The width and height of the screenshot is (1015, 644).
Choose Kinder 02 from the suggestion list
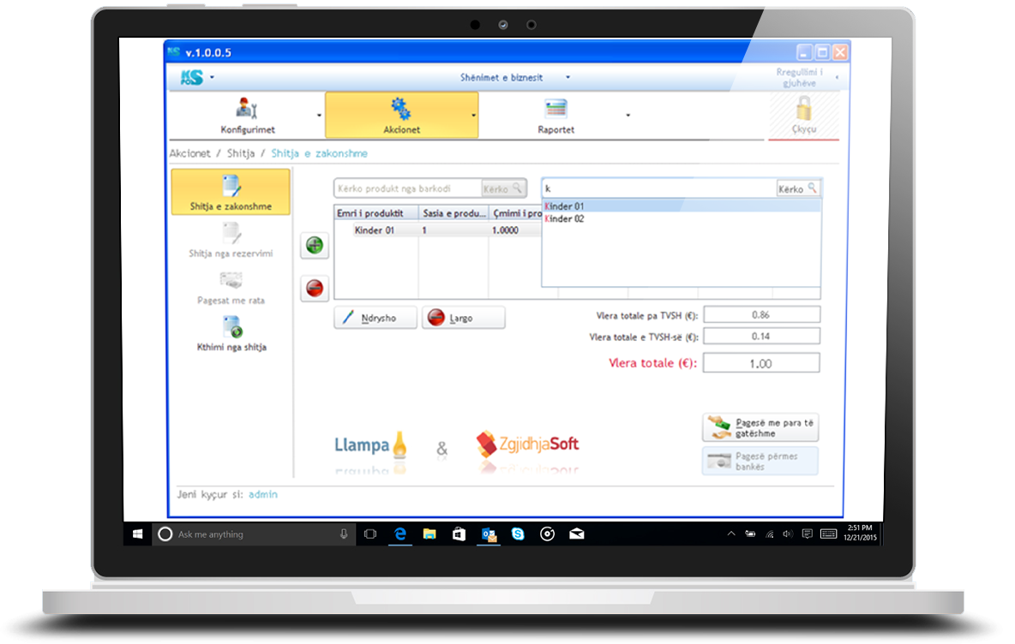click(x=566, y=219)
